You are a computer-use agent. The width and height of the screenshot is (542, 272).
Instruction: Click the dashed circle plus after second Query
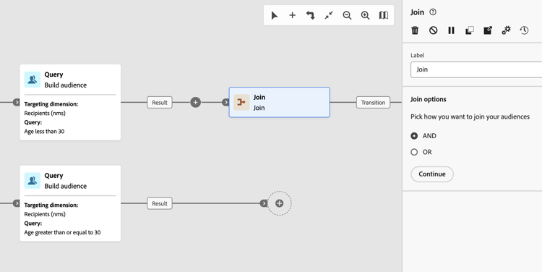click(x=279, y=203)
